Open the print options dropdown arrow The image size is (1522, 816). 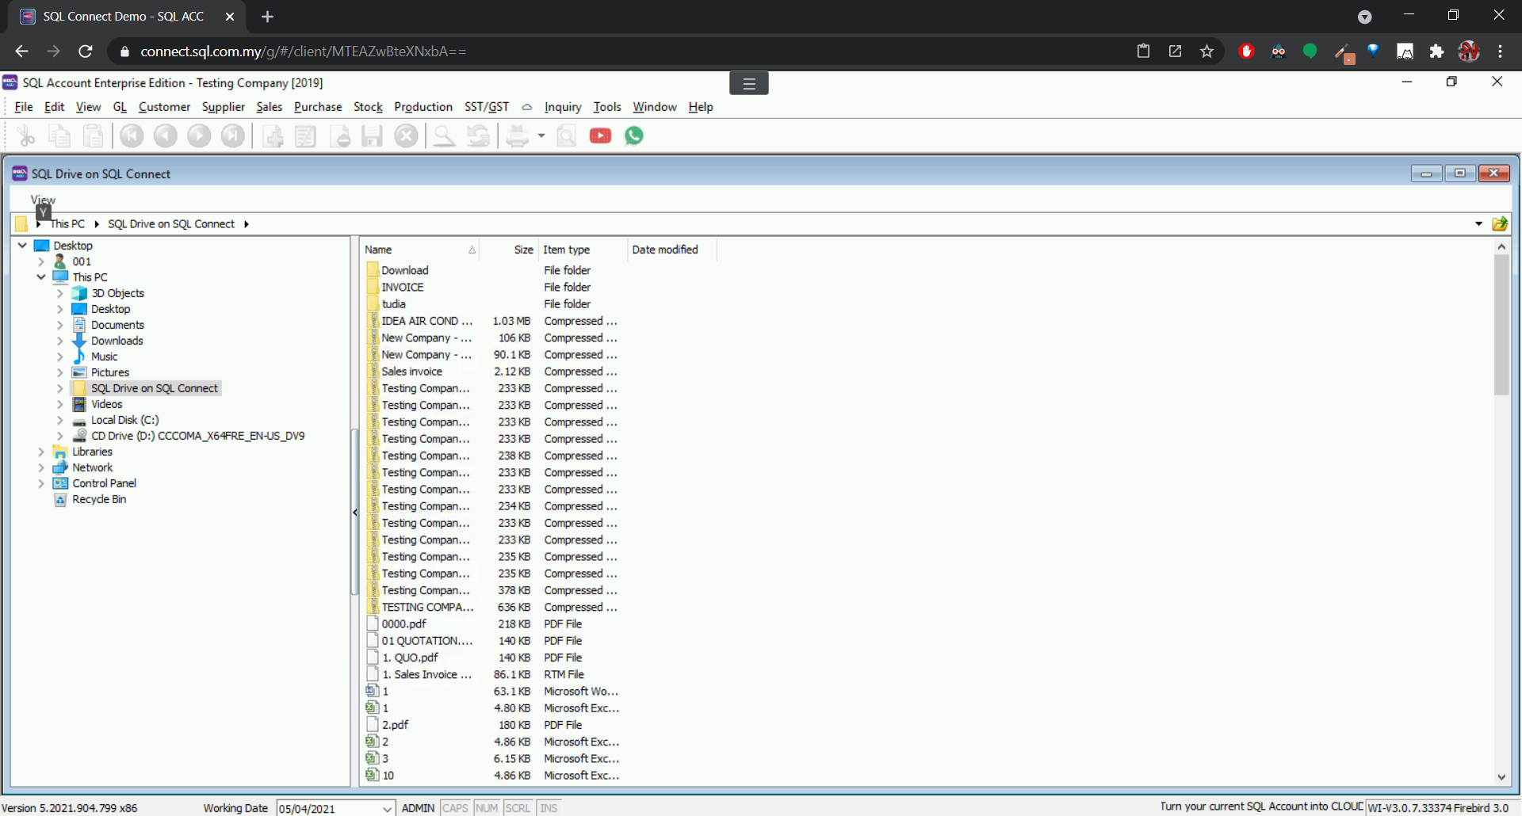[x=541, y=136]
